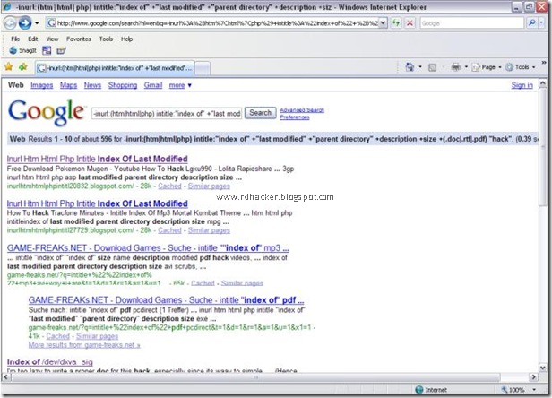The height and width of the screenshot is (398, 552).
Task: Open the Google News link
Action: [x=92, y=85]
